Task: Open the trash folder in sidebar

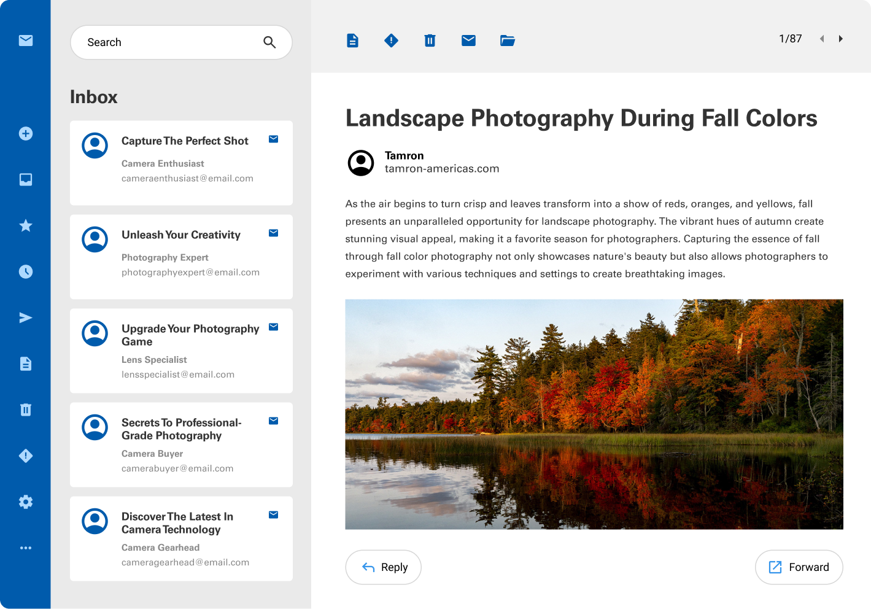Action: [26, 410]
